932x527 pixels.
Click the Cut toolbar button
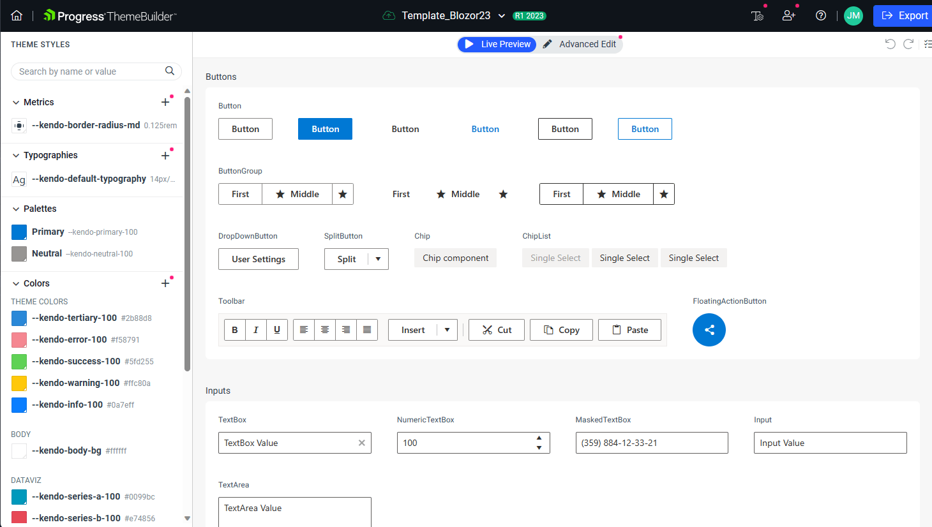tap(497, 330)
